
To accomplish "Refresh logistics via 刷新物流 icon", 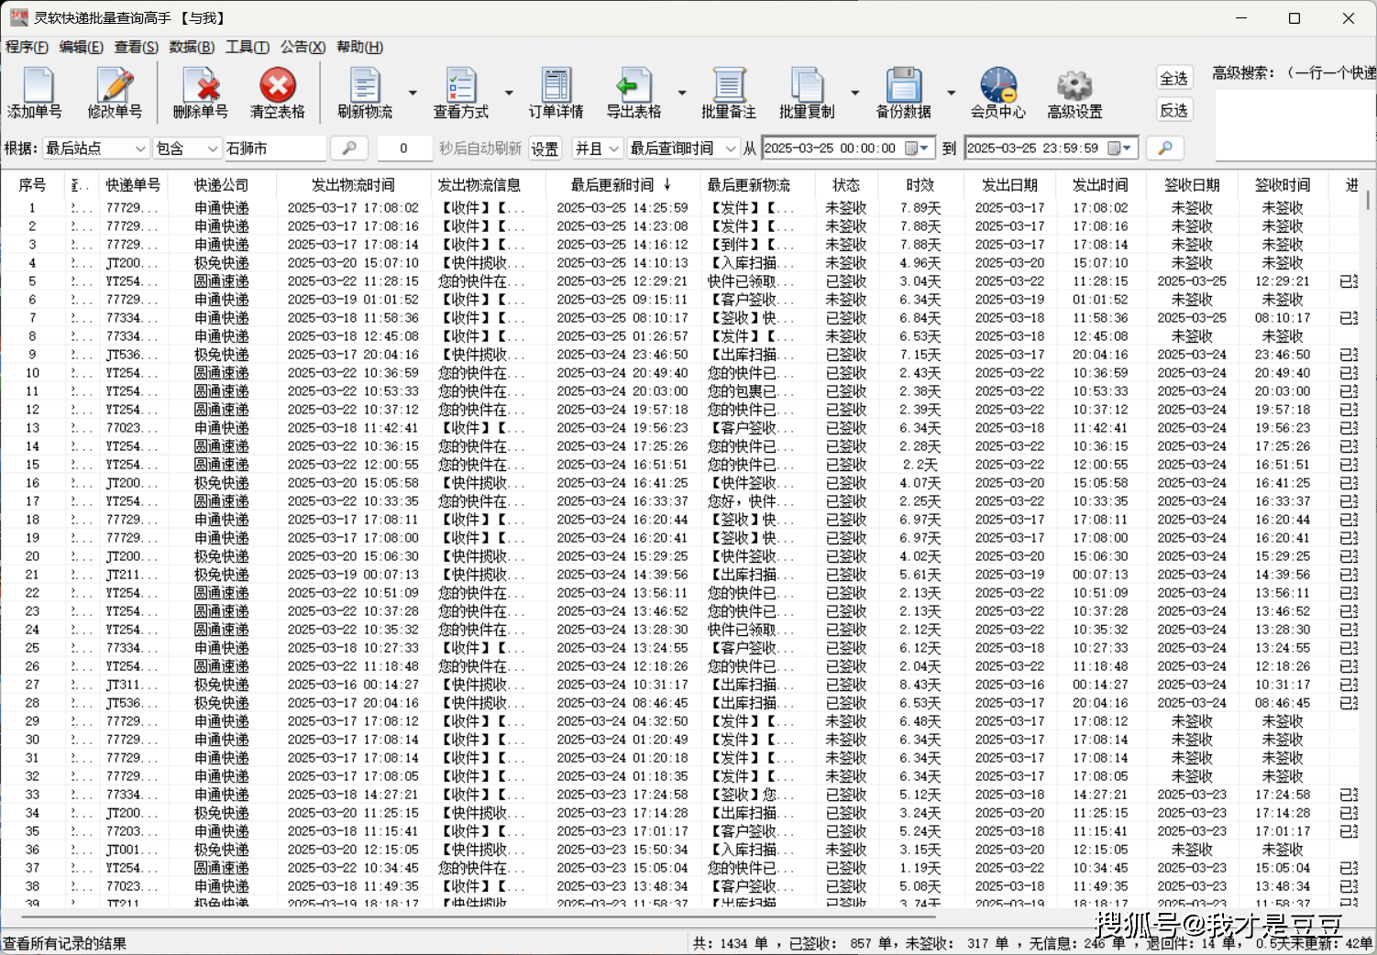I will [x=365, y=93].
